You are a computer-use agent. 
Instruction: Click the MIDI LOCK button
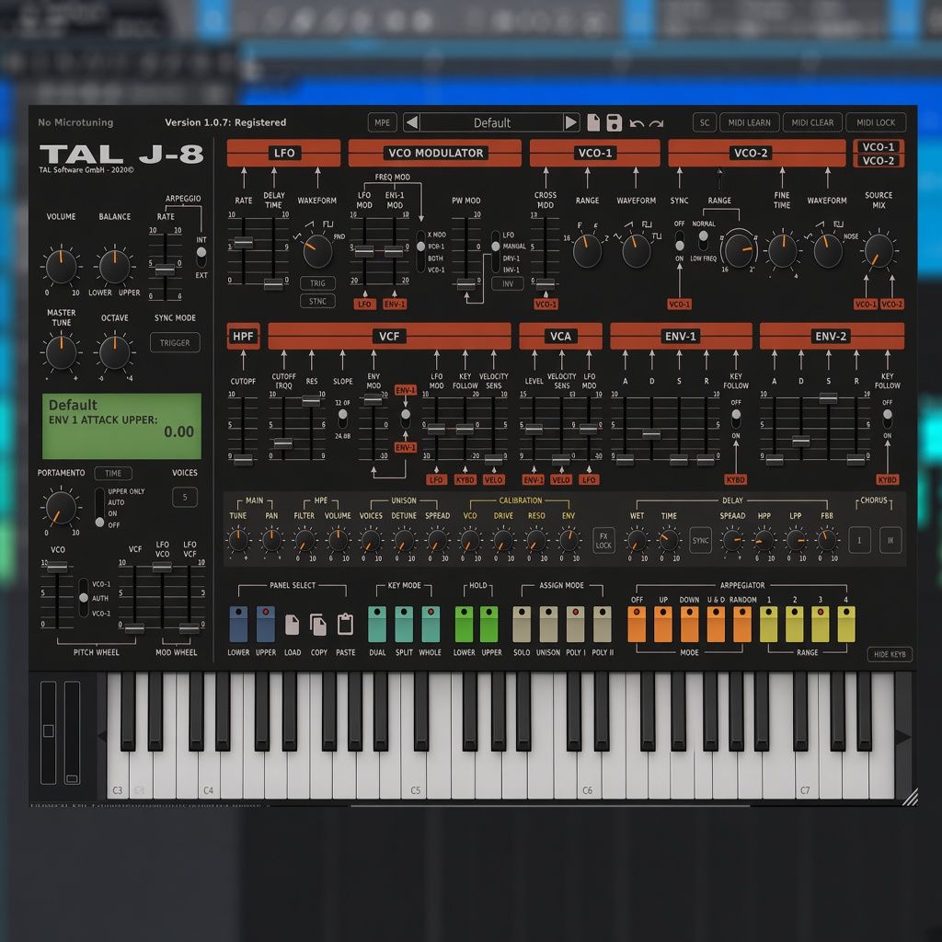pyautogui.click(x=876, y=122)
